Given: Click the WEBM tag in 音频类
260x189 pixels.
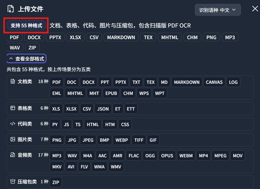Looking at the screenshot, I should tap(186, 155).
